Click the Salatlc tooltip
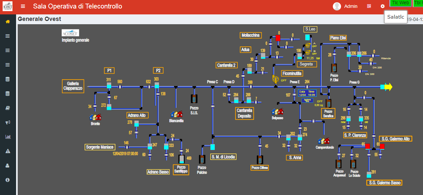This screenshot has width=423, height=195. pyautogui.click(x=395, y=17)
